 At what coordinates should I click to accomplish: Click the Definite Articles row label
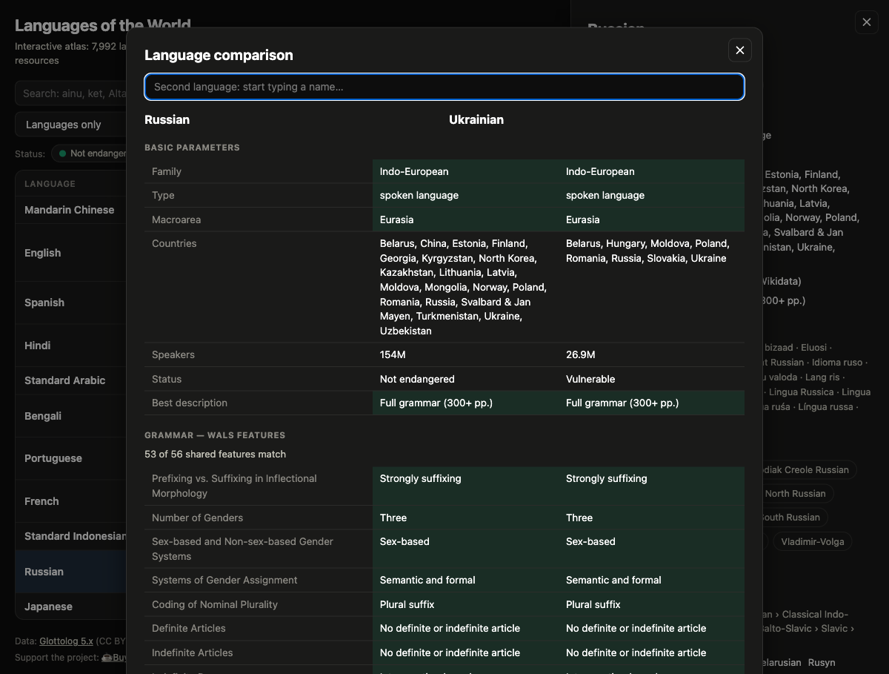pyautogui.click(x=189, y=628)
